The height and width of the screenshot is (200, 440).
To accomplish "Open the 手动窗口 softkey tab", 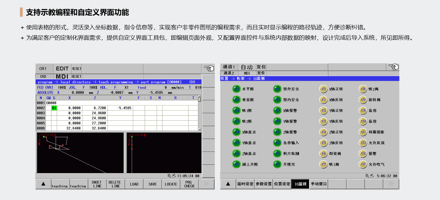I will [319, 184].
